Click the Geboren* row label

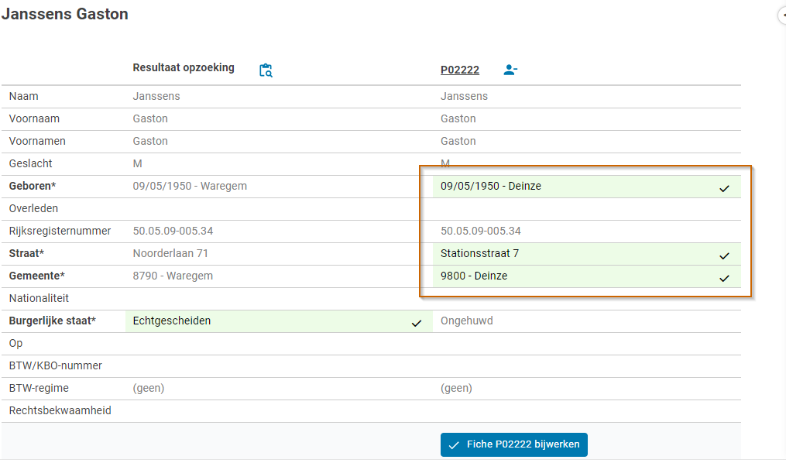pos(32,186)
